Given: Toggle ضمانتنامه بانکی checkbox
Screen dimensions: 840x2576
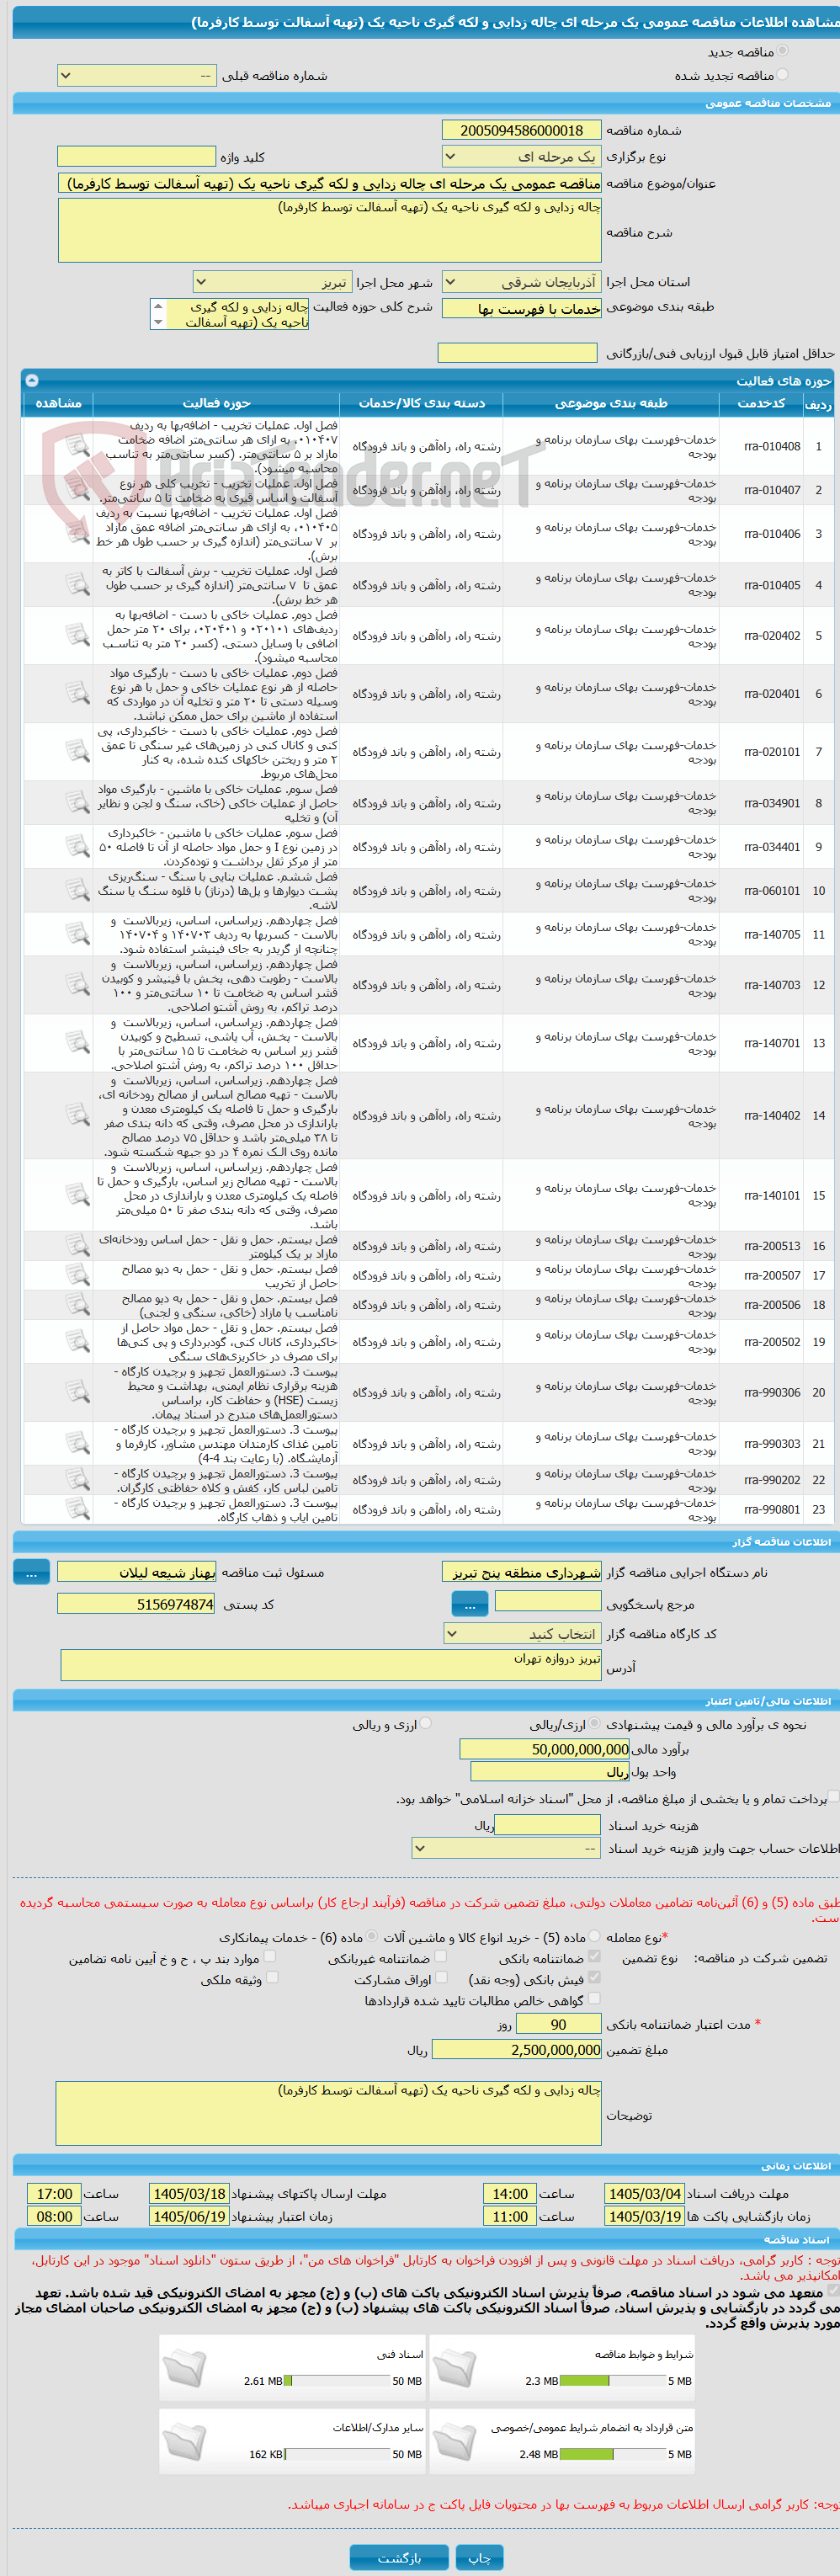Looking at the screenshot, I should point(595,1956).
